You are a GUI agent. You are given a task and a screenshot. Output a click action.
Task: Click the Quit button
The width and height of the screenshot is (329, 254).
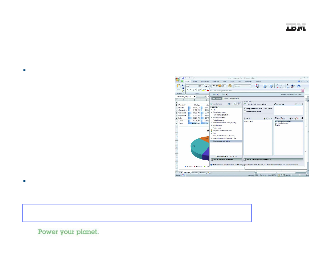click(x=225, y=94)
